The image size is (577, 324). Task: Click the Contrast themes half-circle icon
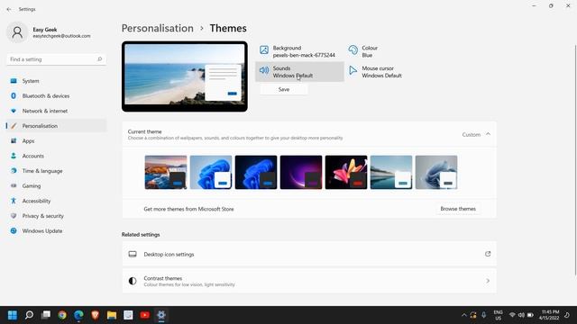pos(133,281)
